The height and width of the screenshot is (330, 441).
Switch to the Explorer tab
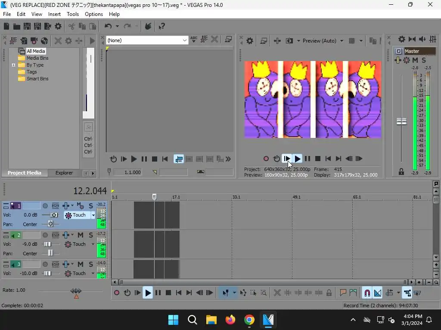pyautogui.click(x=64, y=173)
